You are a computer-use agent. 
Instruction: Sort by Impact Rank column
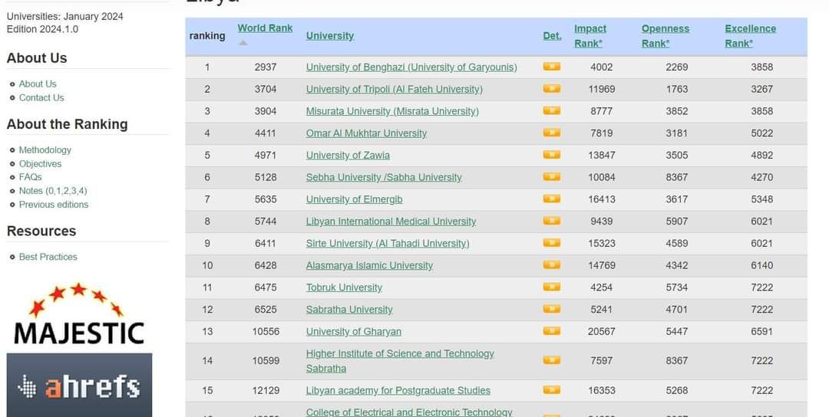pyautogui.click(x=590, y=36)
